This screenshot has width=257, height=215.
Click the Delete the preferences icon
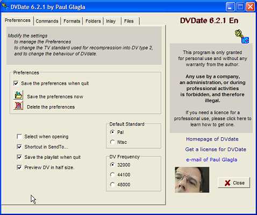point(18,106)
